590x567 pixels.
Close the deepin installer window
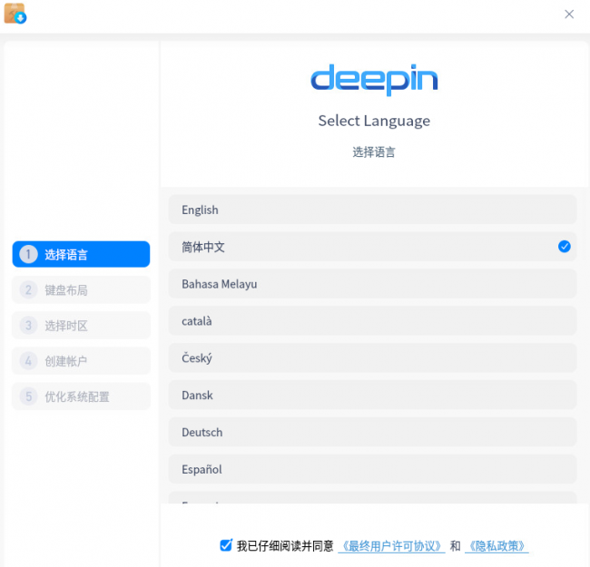(569, 15)
